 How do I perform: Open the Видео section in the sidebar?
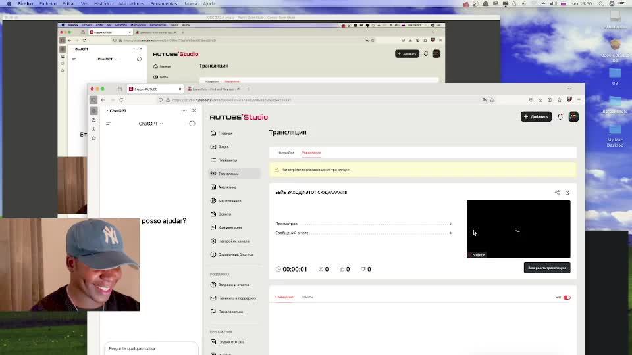[220, 147]
